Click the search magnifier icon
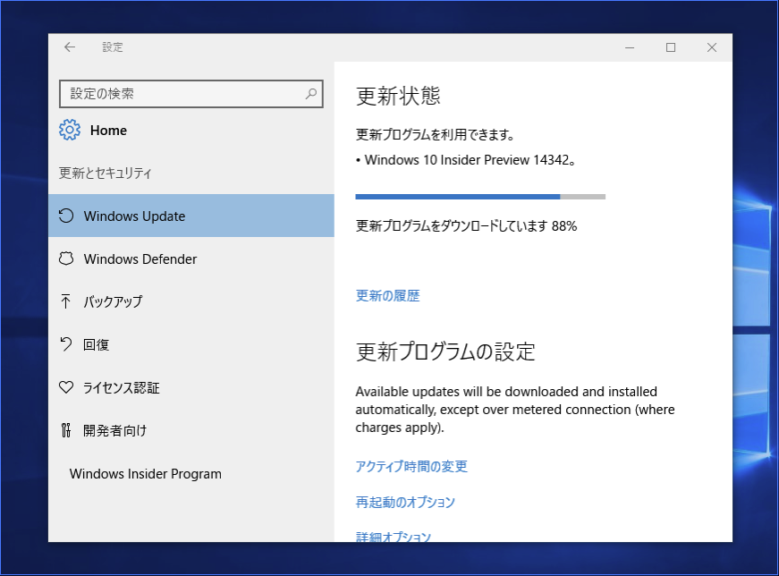The width and height of the screenshot is (779, 576). pos(311,93)
